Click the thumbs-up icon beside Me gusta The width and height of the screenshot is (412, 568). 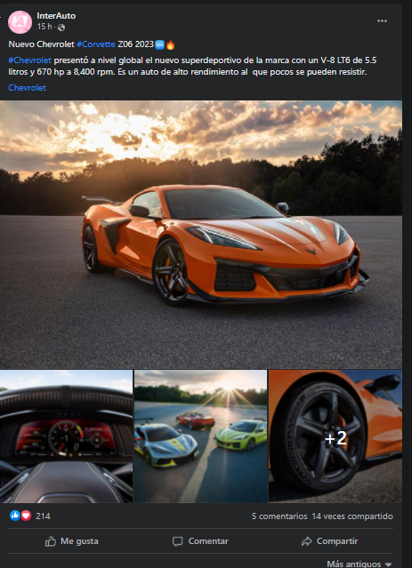(x=51, y=541)
